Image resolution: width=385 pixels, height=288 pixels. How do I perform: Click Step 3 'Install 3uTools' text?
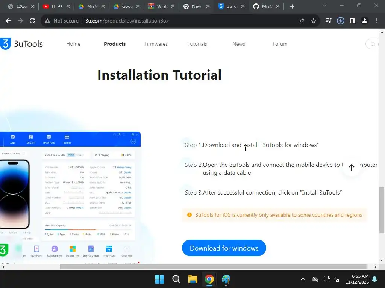pyautogui.click(x=264, y=193)
